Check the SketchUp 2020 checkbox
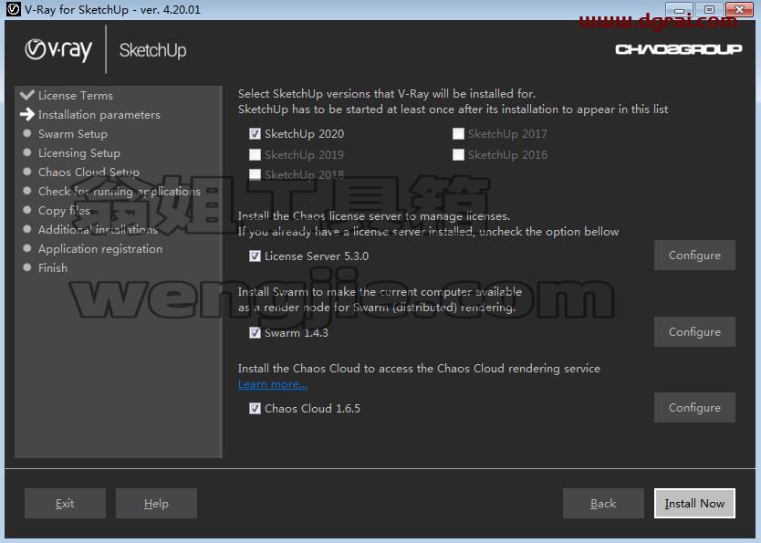Screen dimensions: 761x543 pos(255,134)
